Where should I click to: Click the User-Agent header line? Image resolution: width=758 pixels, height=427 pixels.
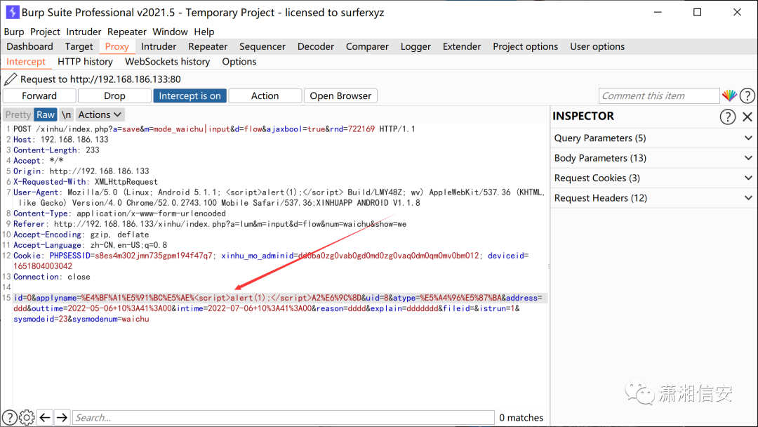pyautogui.click(x=279, y=197)
